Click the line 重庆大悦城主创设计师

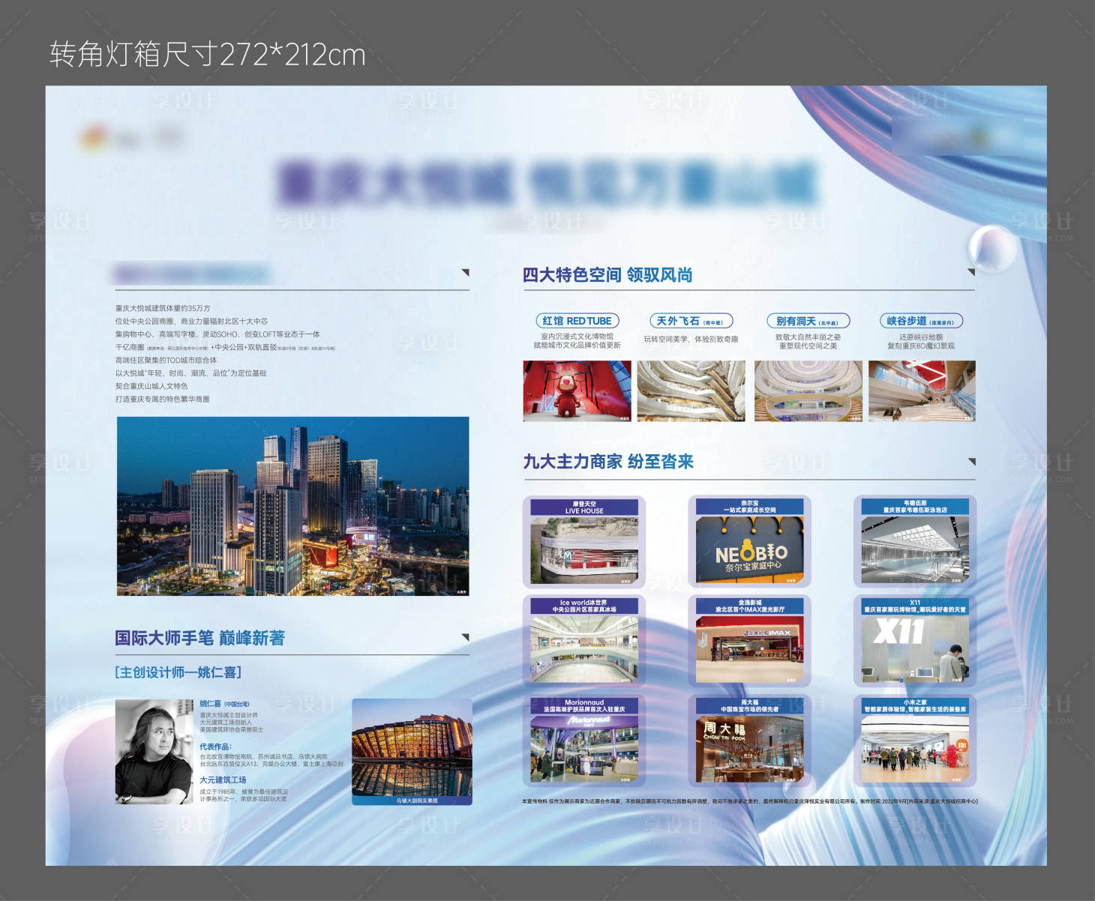(x=229, y=715)
